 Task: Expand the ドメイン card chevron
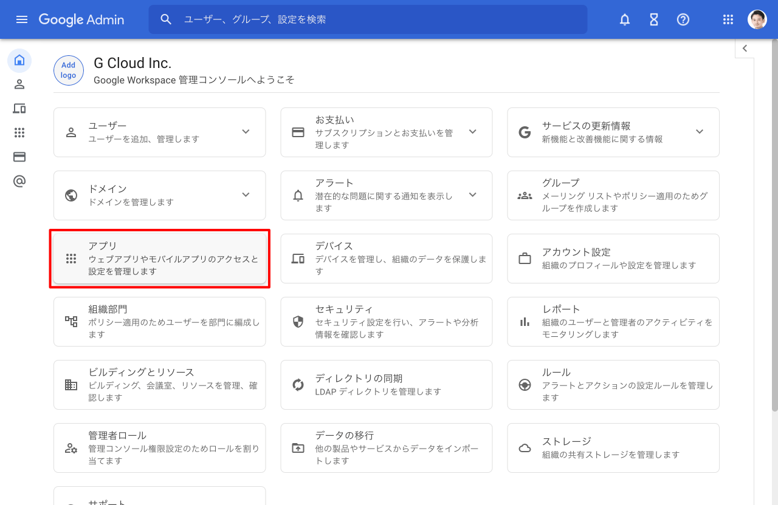[x=246, y=195]
